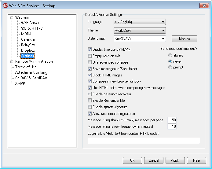Expand the Date format combo box
The image size is (212, 169).
pos(163,39)
